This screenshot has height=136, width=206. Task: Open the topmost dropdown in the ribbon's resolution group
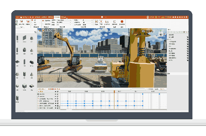[64, 20]
